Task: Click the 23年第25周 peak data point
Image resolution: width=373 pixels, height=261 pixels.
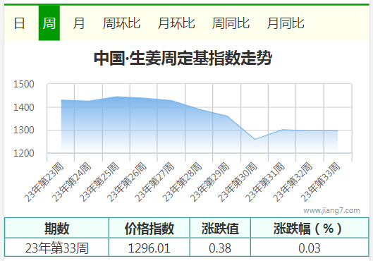Action: click(116, 97)
